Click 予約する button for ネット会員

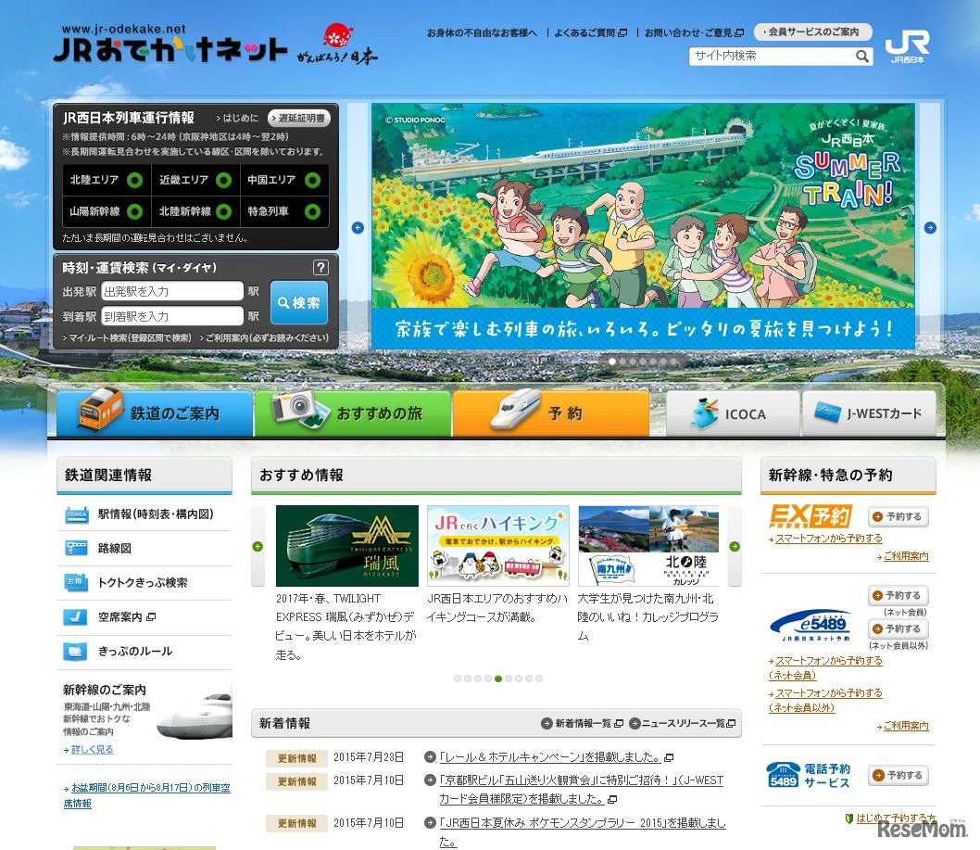coord(898,595)
